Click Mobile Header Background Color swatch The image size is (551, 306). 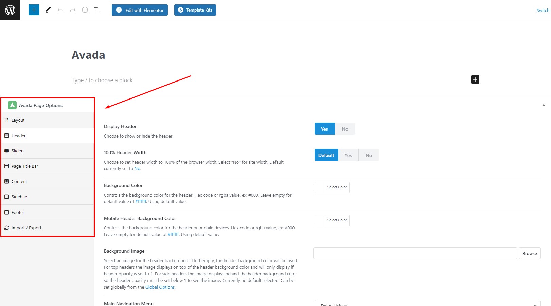[320, 220]
